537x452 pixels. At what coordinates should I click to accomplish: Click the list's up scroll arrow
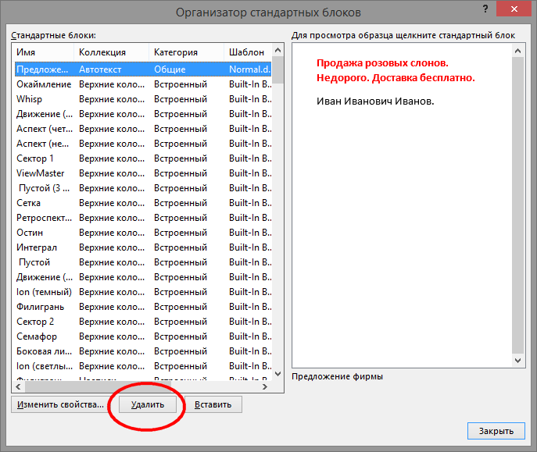(278, 51)
